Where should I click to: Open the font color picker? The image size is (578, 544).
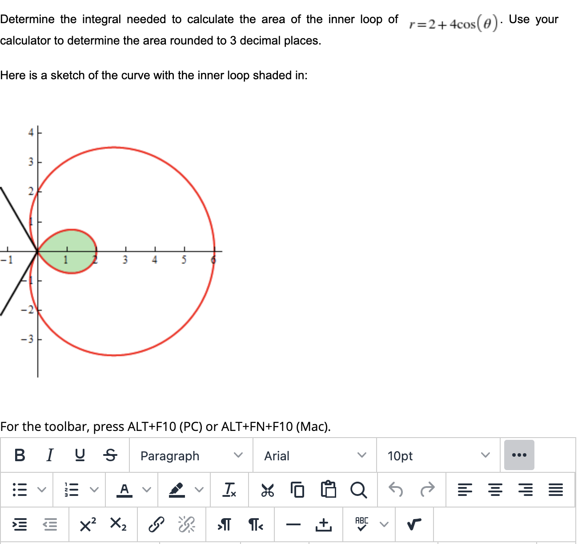pyautogui.click(x=125, y=490)
